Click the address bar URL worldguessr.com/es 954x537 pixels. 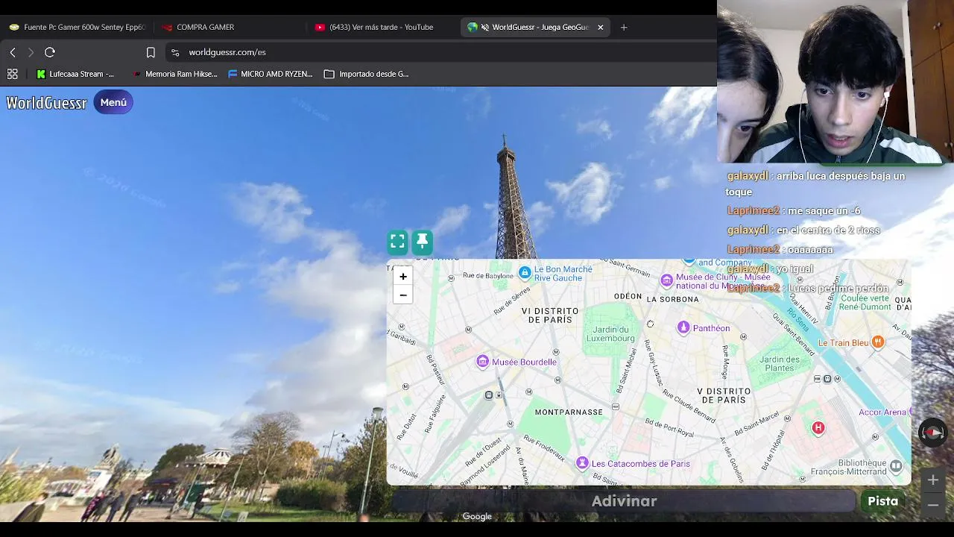(x=227, y=52)
